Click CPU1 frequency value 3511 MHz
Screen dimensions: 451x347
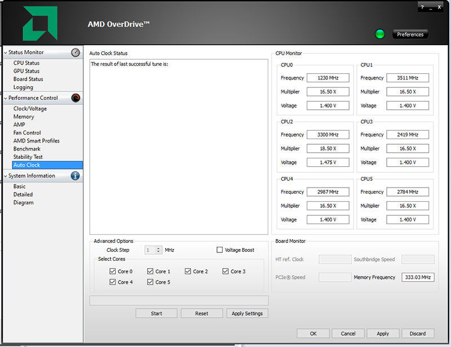pyautogui.click(x=408, y=78)
